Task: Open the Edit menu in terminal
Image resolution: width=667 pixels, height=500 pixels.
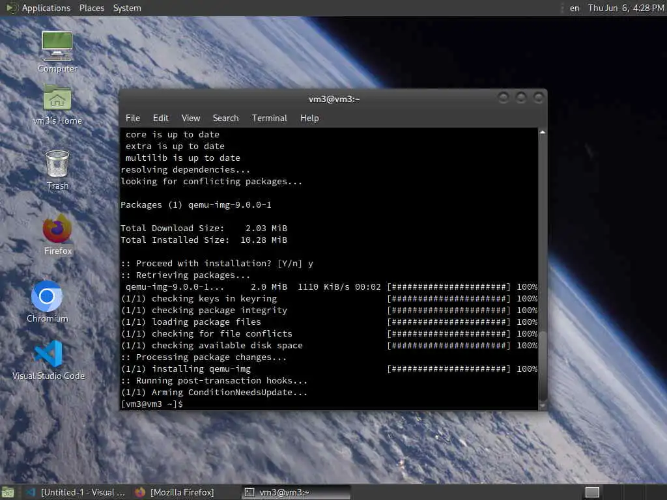Action: [x=160, y=118]
